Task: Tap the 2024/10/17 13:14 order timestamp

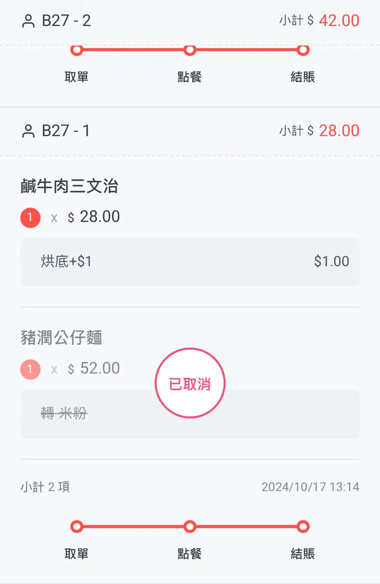Action: [x=310, y=487]
